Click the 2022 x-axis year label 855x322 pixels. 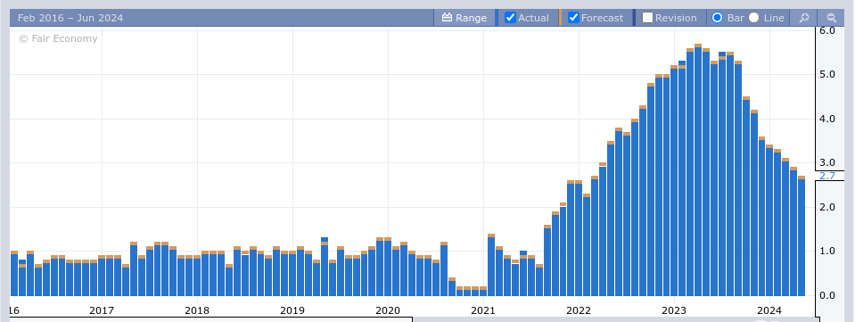(x=579, y=311)
